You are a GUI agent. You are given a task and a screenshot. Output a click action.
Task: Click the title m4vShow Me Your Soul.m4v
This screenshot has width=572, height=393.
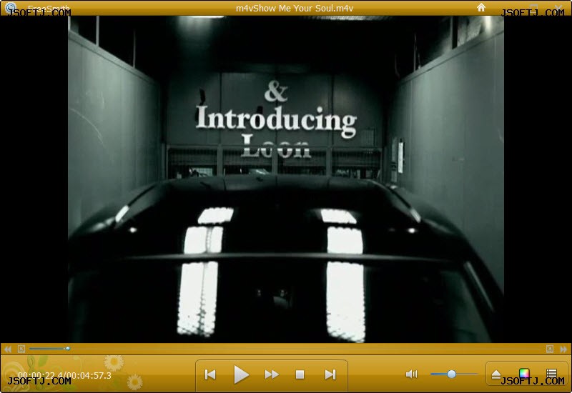pos(295,8)
